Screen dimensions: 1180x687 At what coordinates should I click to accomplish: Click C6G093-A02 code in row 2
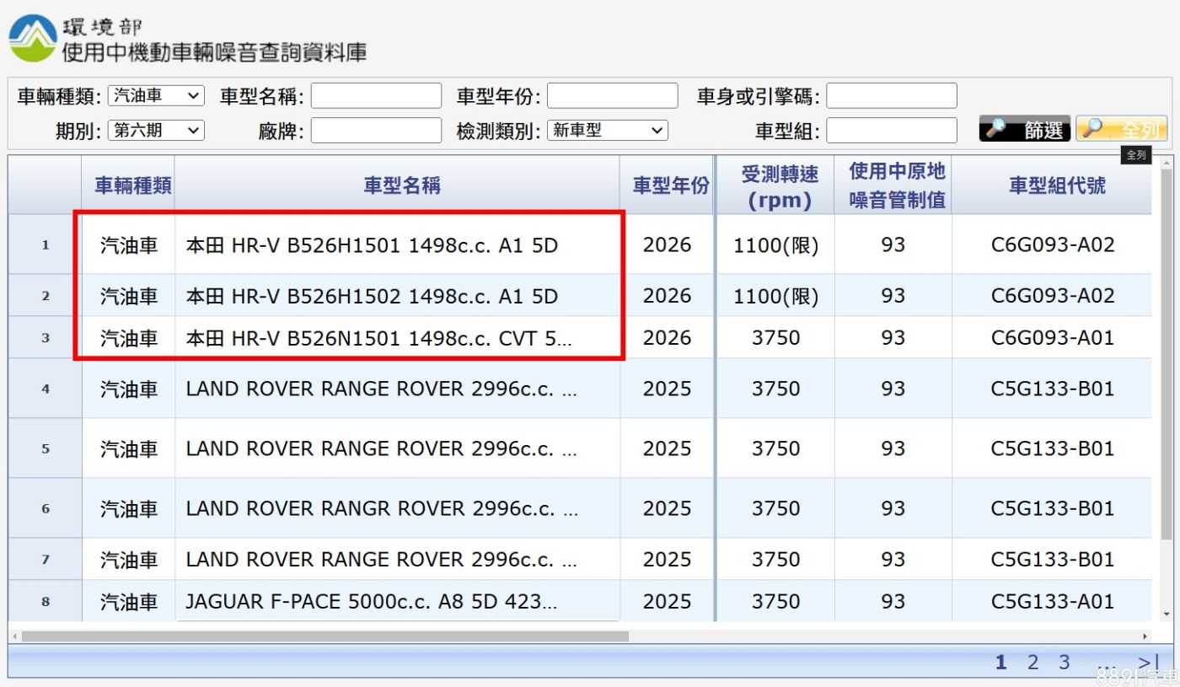coord(1053,296)
